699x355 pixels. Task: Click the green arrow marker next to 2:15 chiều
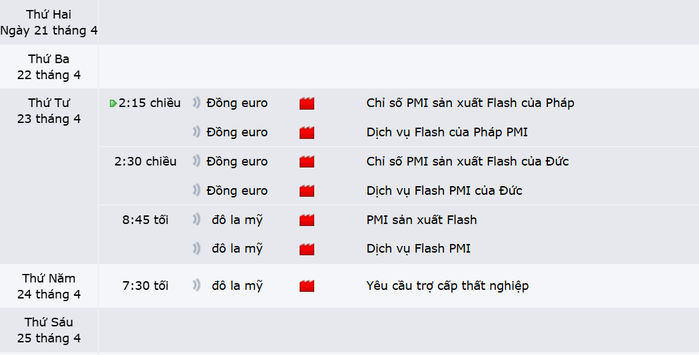(x=113, y=103)
